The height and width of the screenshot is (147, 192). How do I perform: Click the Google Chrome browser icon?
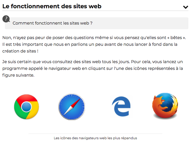click(x=26, y=107)
